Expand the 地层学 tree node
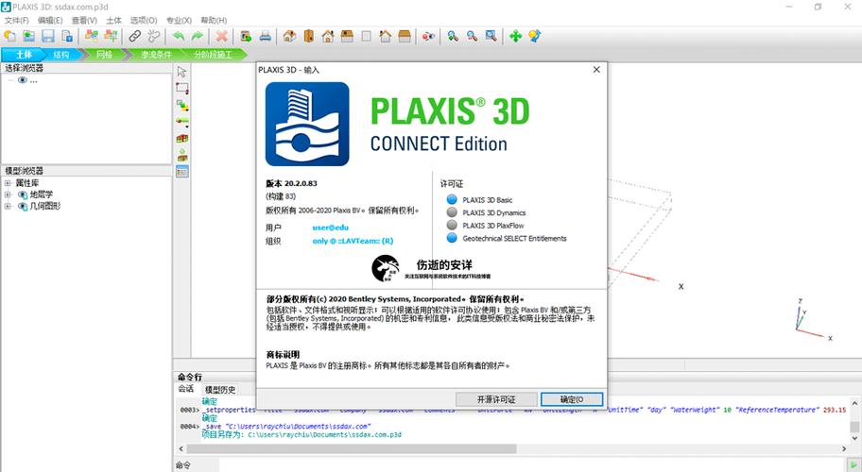 [8, 194]
